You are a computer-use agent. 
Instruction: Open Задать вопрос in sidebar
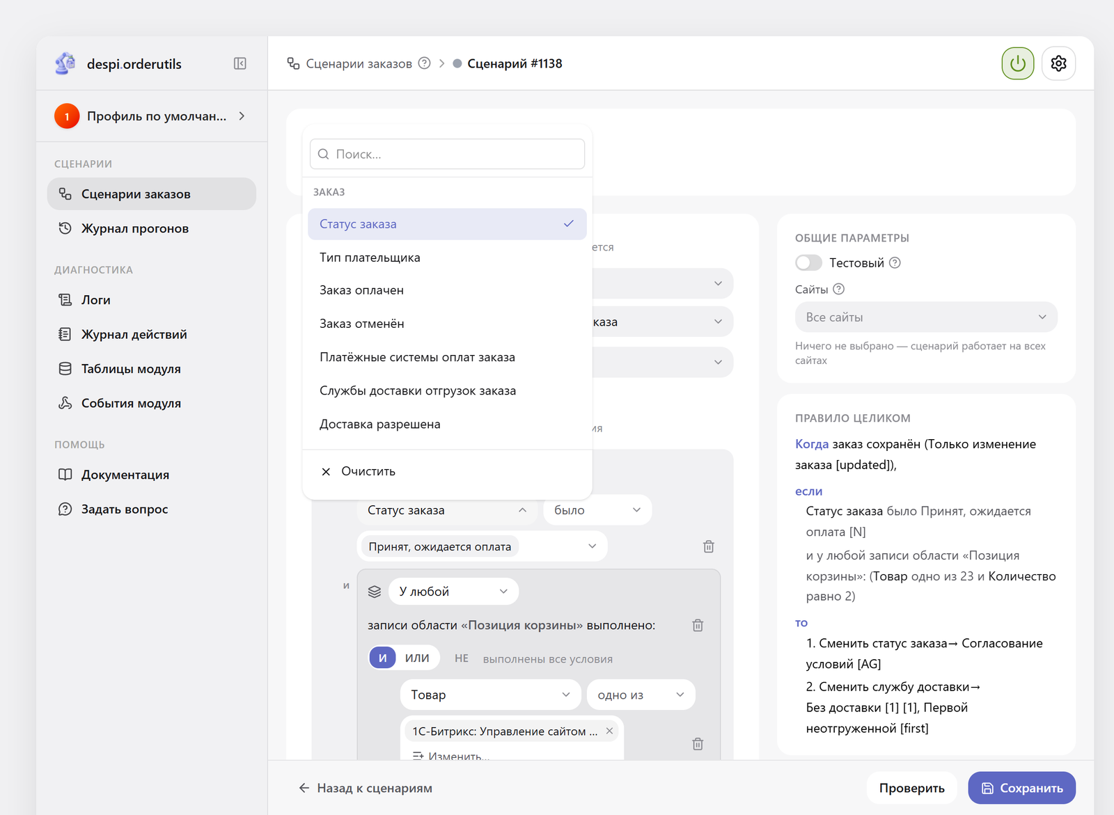tap(152, 509)
